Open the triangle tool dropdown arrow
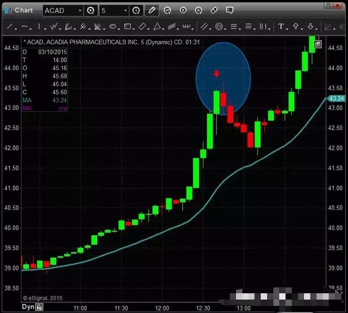 [x=163, y=29]
